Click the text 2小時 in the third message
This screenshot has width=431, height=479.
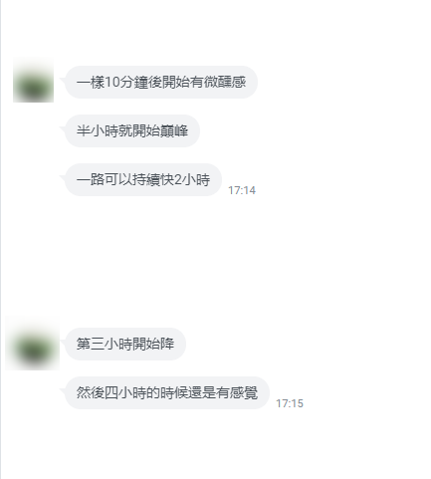(192, 179)
